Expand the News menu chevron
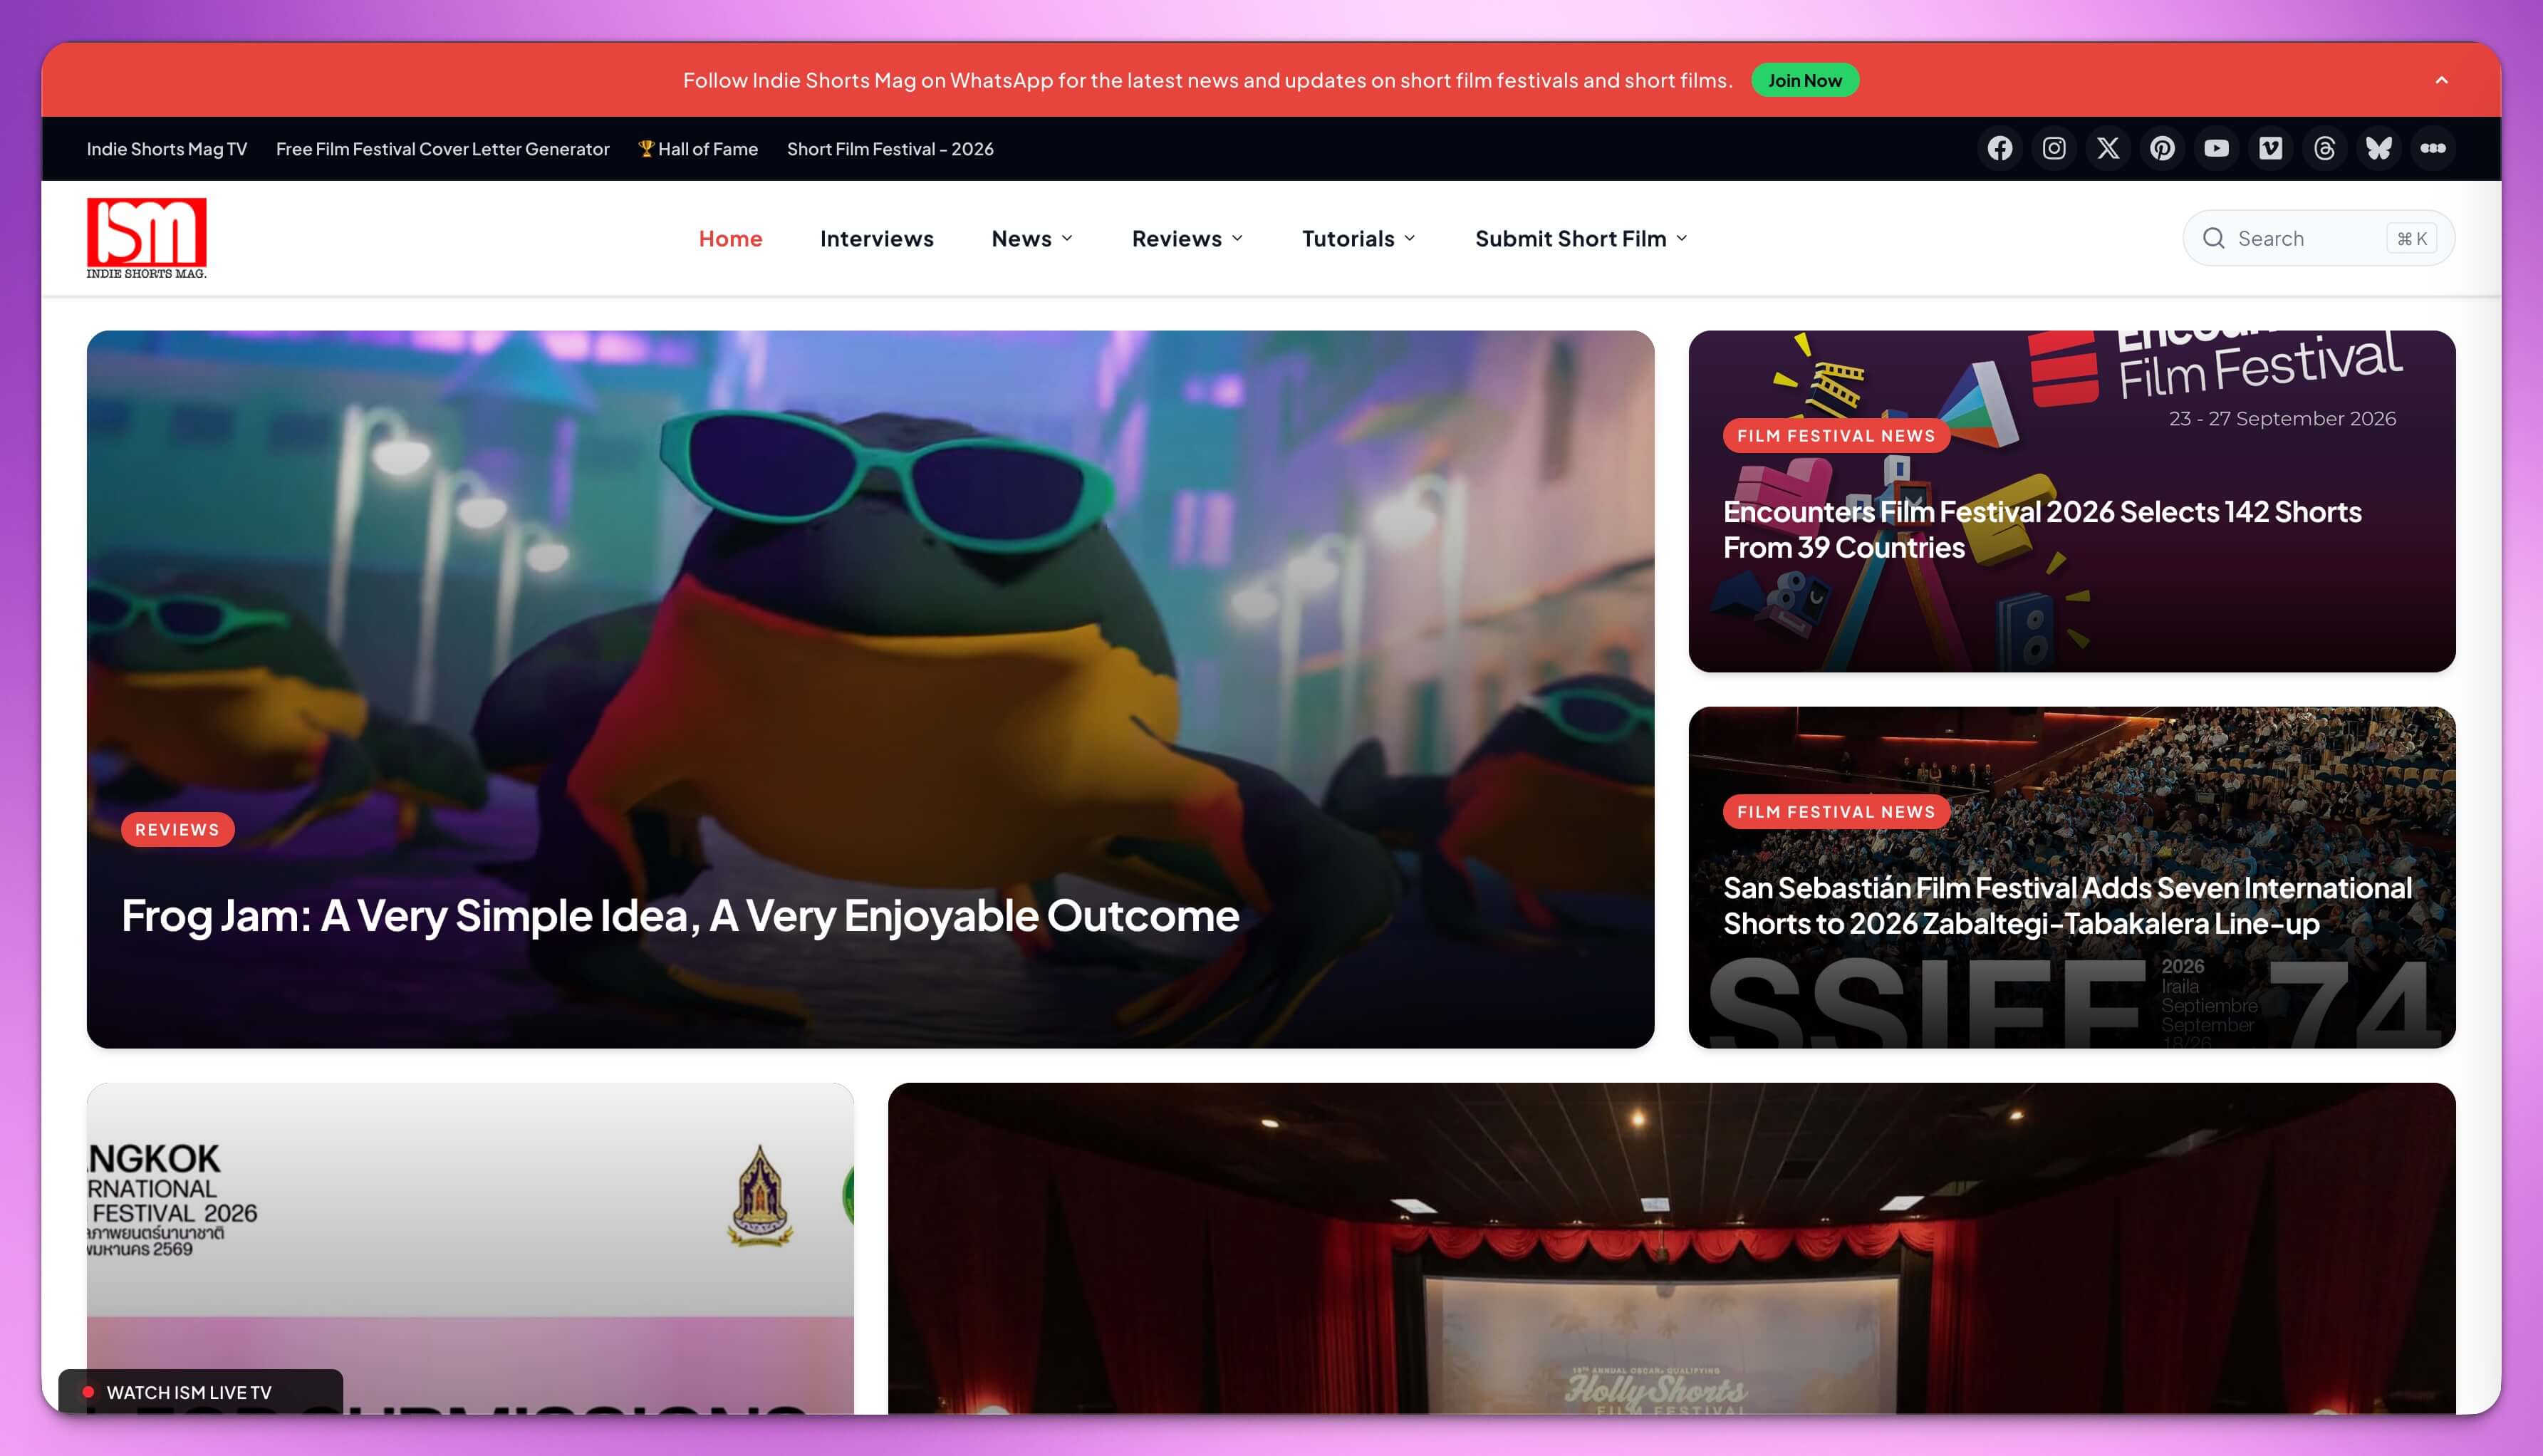The image size is (2543, 1456). coord(1066,238)
